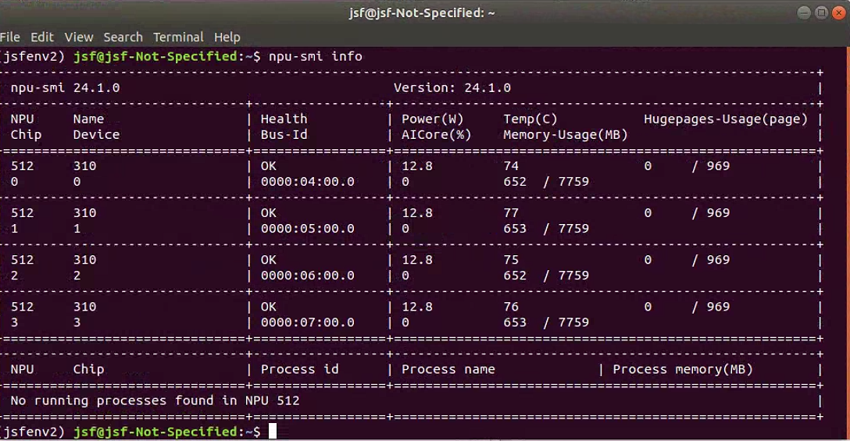Click the 'Process name' column header
The height and width of the screenshot is (441, 850).
pyautogui.click(x=448, y=369)
